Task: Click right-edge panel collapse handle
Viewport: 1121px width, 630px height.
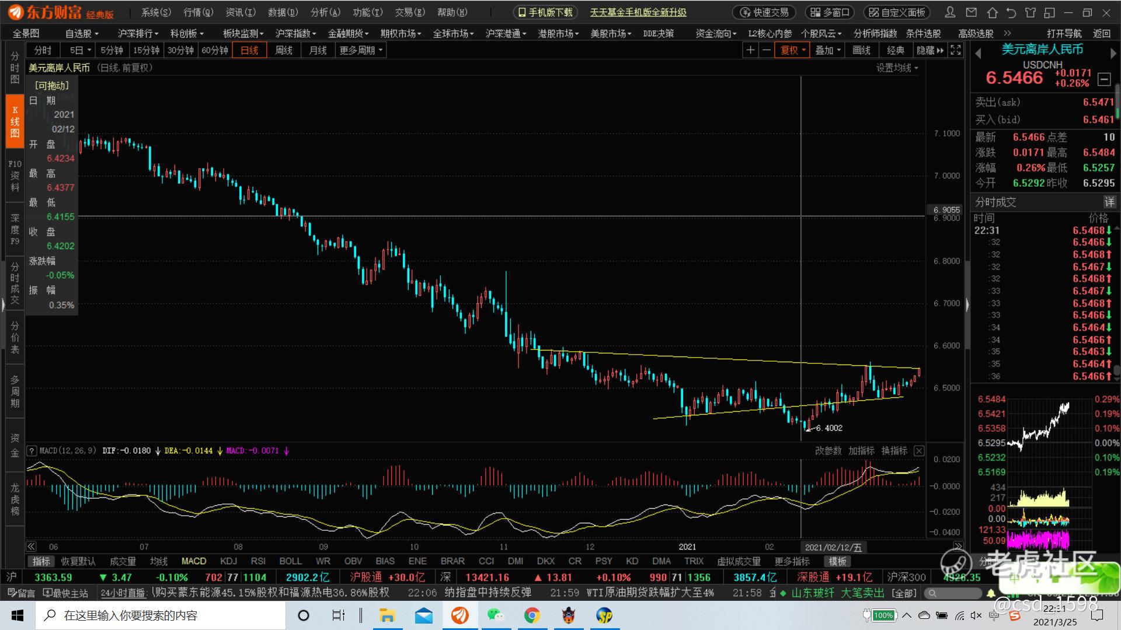Action: pos(967,304)
